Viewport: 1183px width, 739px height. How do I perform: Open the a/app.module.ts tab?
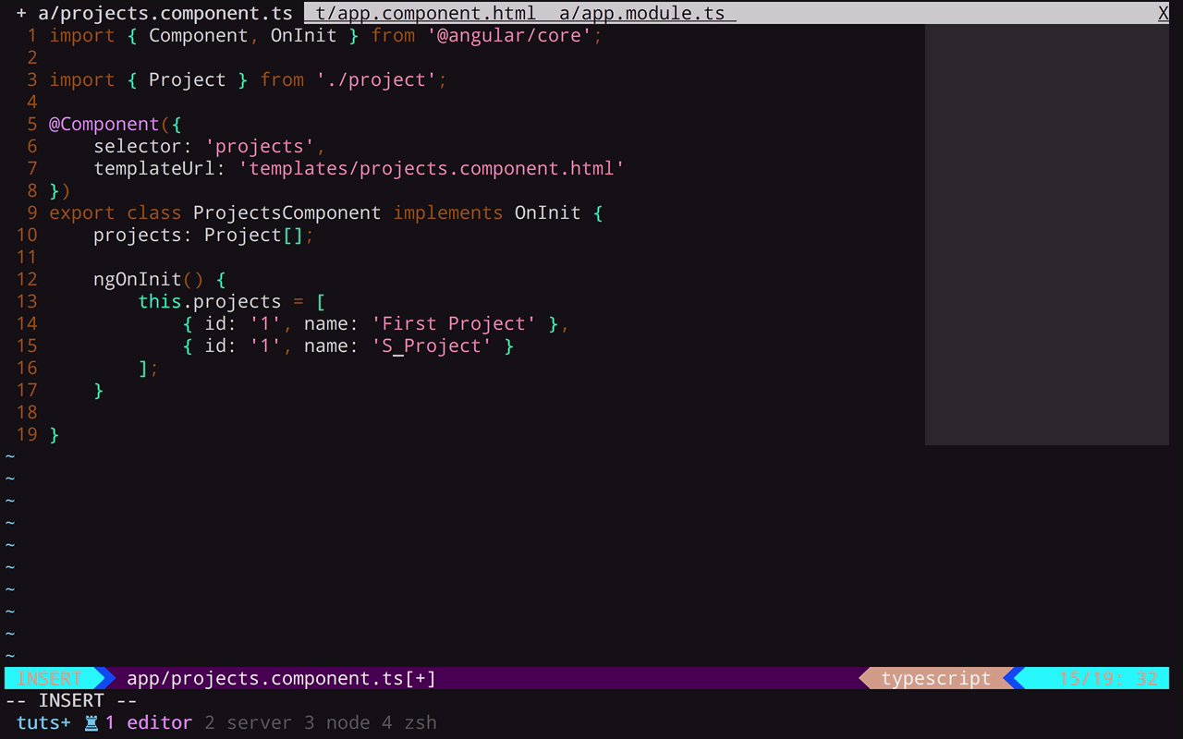(x=641, y=13)
